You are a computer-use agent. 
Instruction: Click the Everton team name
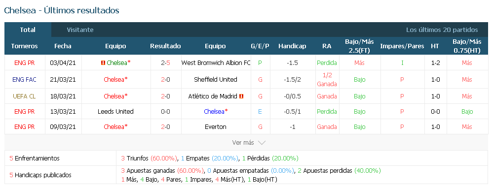[216, 126]
